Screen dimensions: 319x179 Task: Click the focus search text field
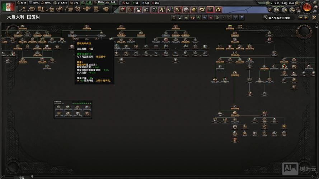pyautogui.click(x=281, y=18)
